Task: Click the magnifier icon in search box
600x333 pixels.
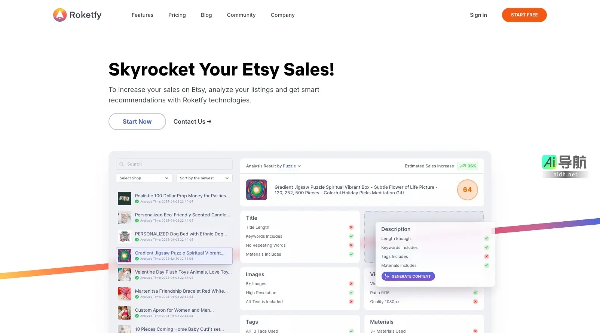Action: pyautogui.click(x=122, y=164)
